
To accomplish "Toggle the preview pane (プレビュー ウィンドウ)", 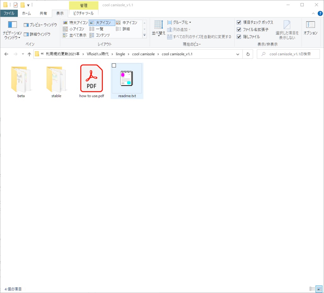I will coord(40,25).
